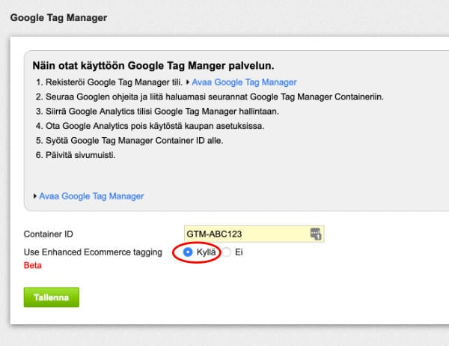
Task: Click the green Tallenna button
Action: click(52, 297)
